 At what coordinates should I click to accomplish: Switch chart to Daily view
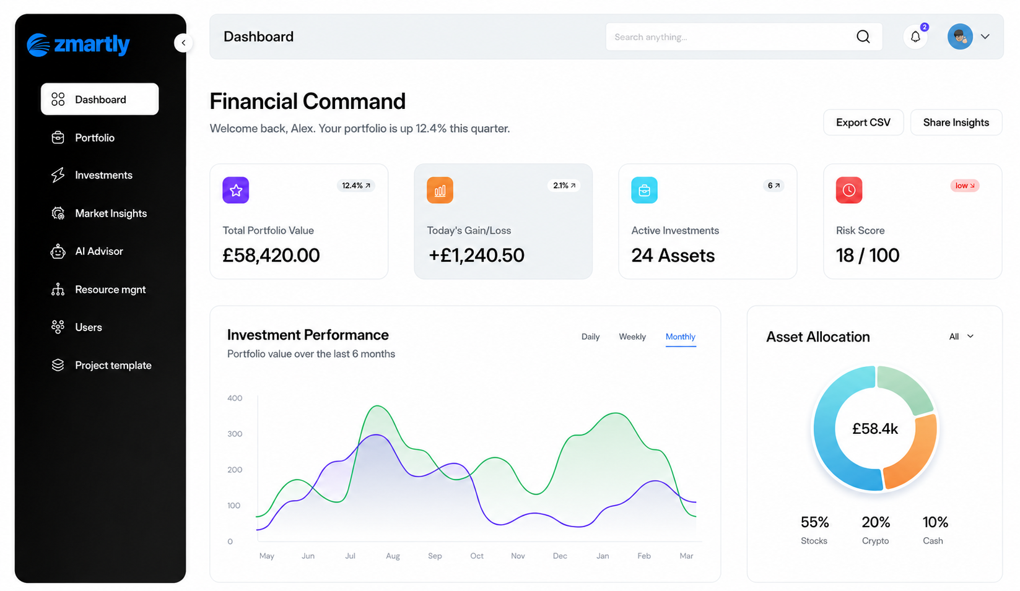(590, 337)
